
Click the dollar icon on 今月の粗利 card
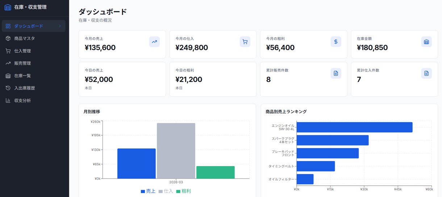[x=336, y=42]
